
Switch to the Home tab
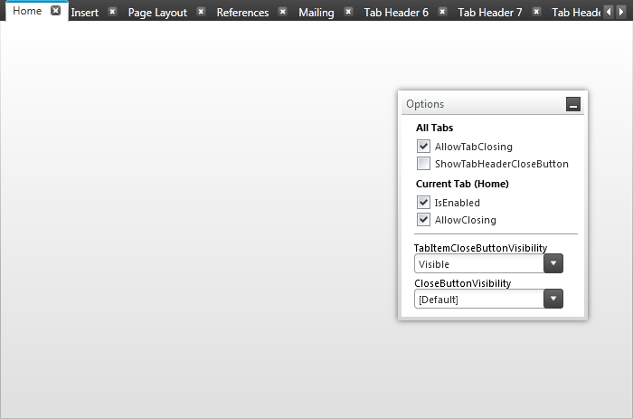click(27, 11)
